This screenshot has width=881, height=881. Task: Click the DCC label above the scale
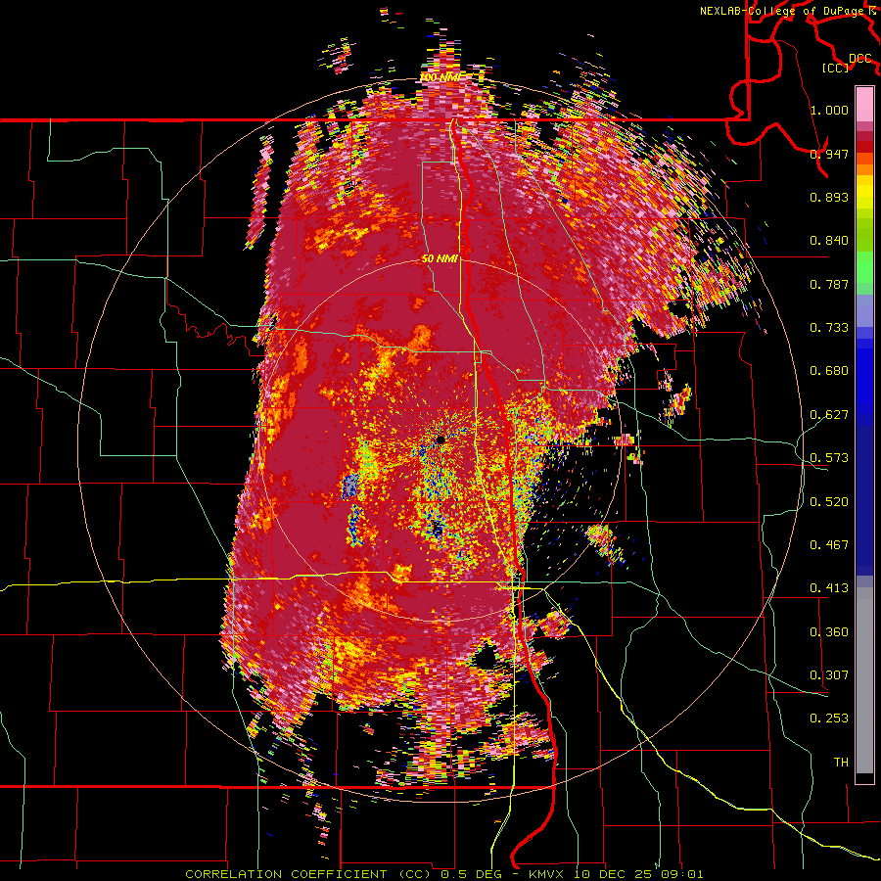click(x=860, y=59)
